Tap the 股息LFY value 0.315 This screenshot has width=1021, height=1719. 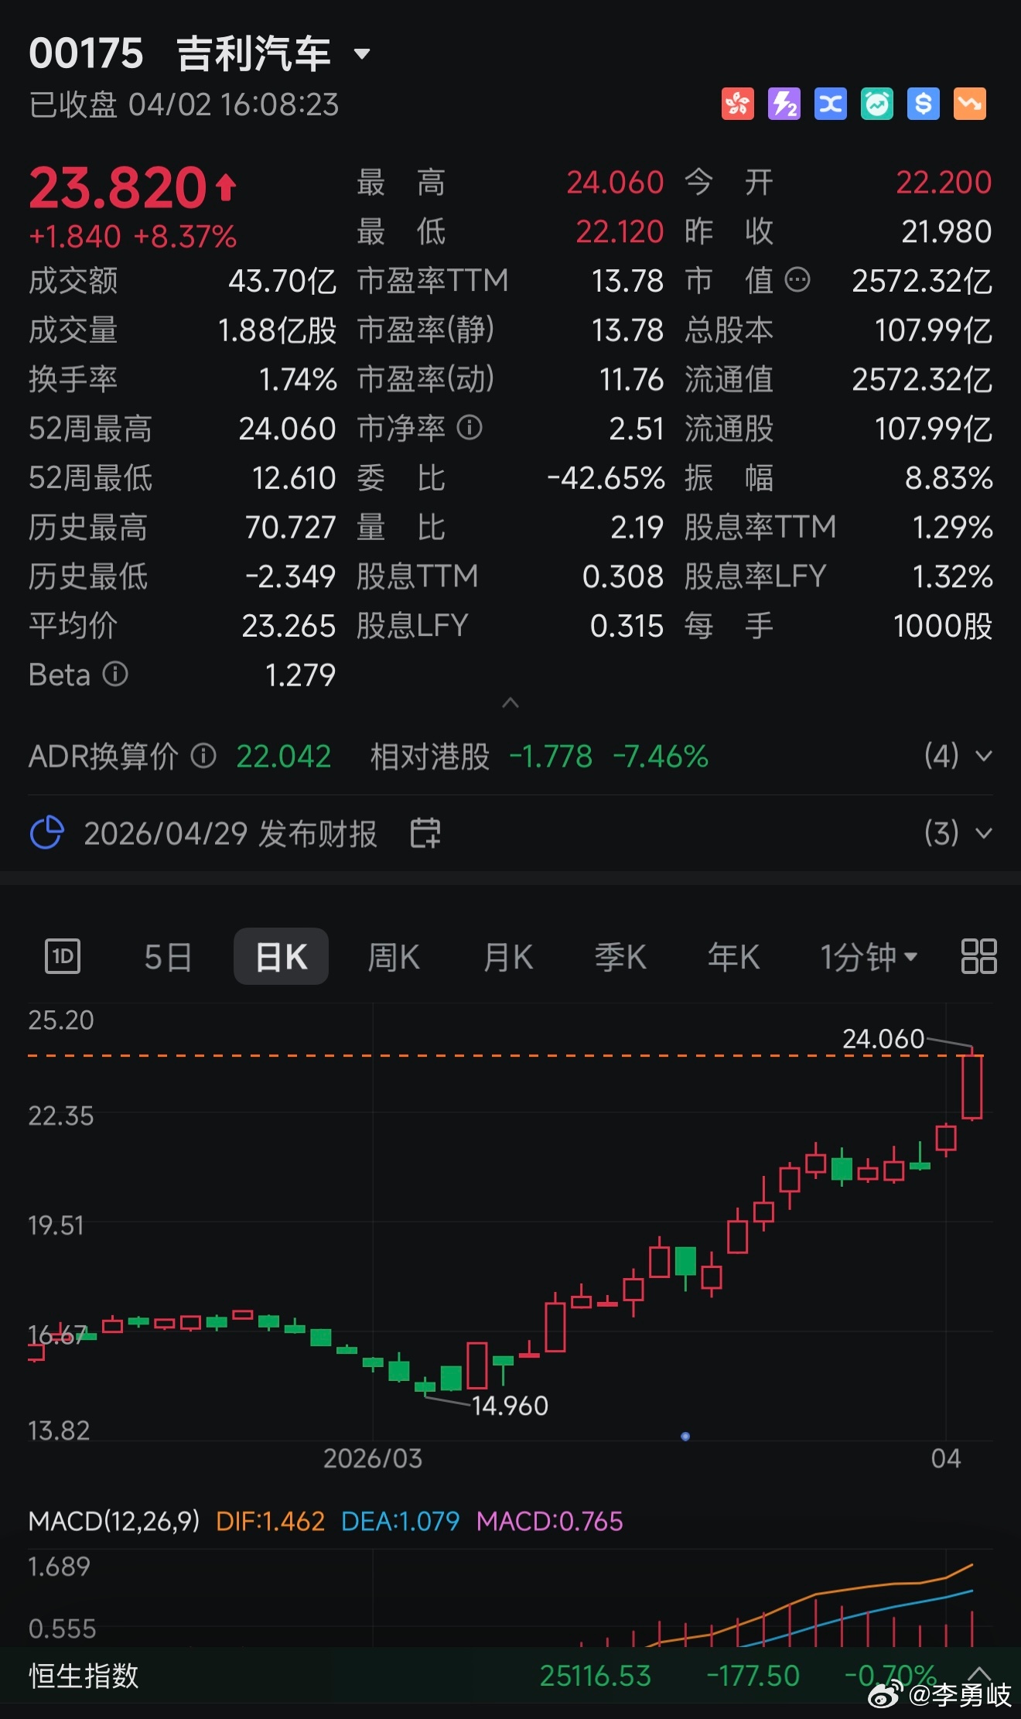pos(627,626)
